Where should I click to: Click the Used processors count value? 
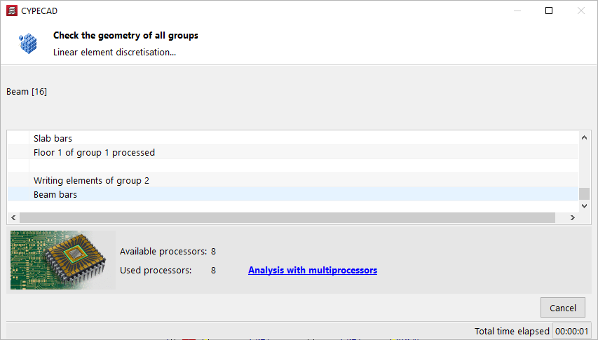tap(213, 270)
